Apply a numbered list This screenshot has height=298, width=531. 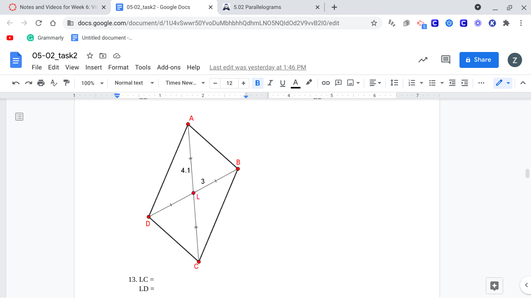pos(412,83)
